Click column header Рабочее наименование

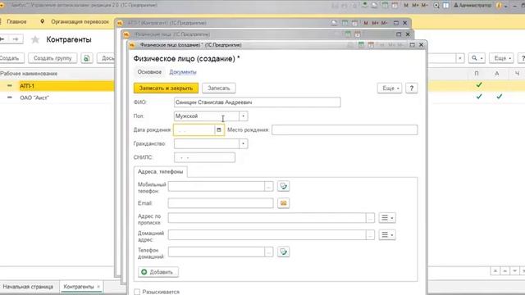pyautogui.click(x=29, y=74)
